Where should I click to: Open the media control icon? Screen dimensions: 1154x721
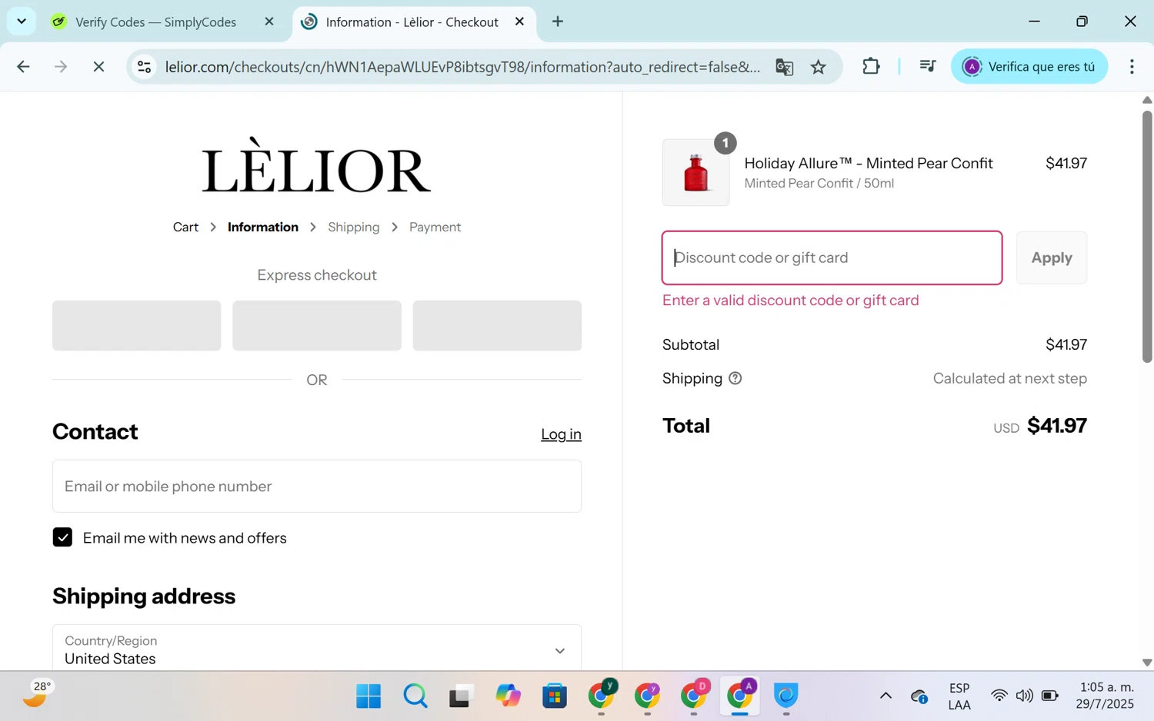[928, 66]
